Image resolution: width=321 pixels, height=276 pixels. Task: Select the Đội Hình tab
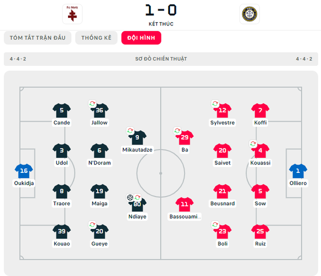141,38
